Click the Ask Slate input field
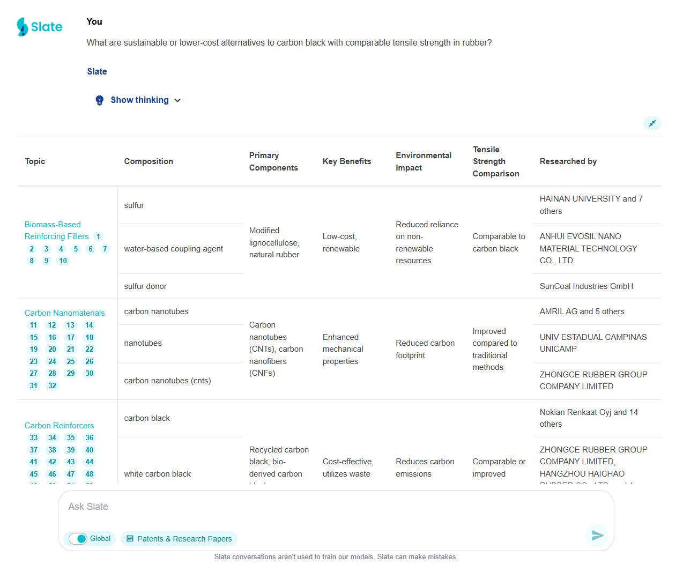 (x=322, y=507)
